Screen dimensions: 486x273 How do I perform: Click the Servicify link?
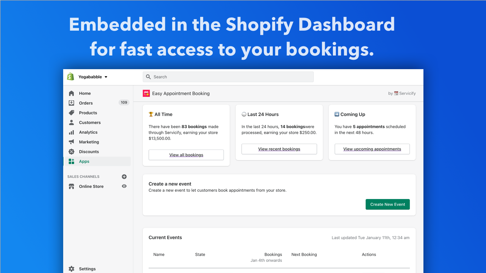[407, 93]
